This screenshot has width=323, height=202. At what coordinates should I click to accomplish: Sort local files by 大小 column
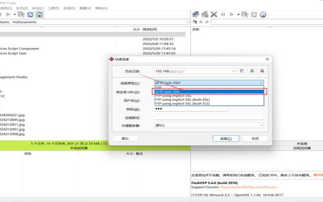[136, 29]
